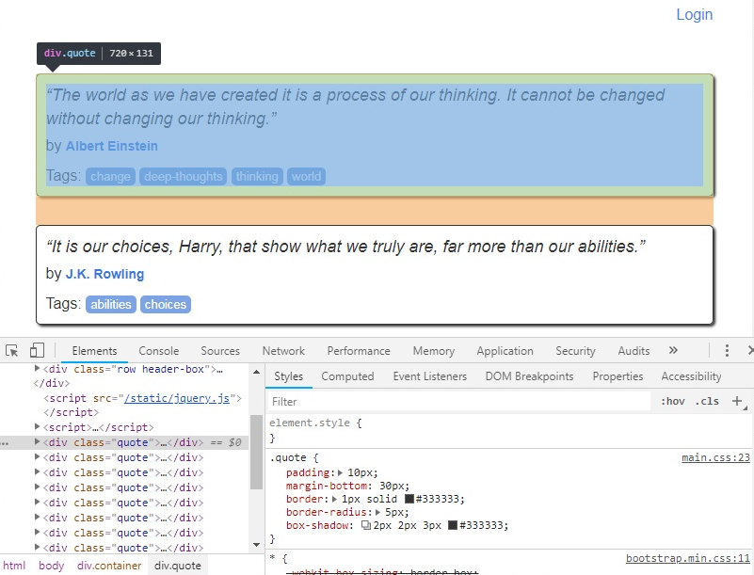Switch to the Elements panel tab
This screenshot has height=575, width=754.
[94, 351]
